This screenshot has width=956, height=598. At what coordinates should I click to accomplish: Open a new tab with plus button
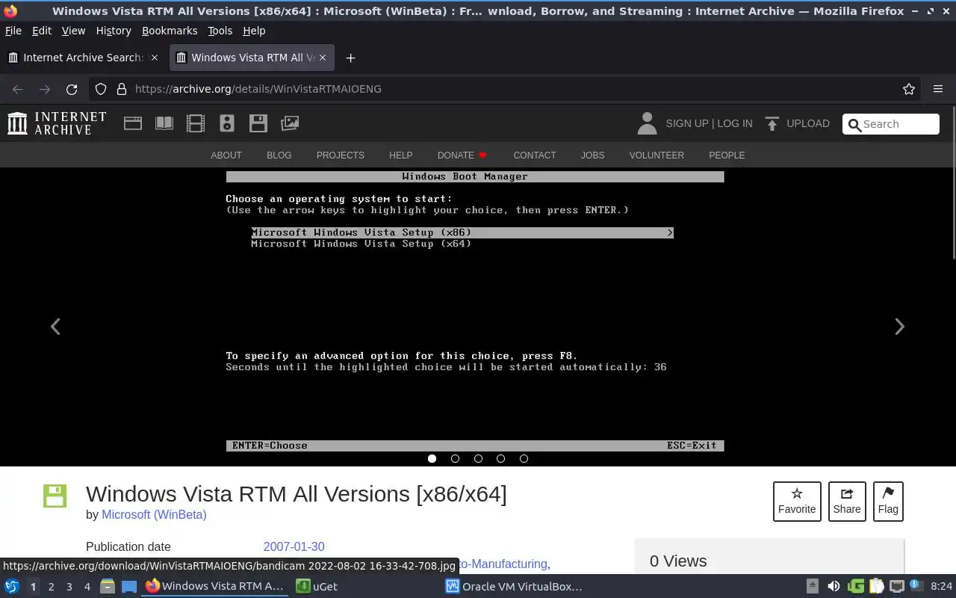350,58
